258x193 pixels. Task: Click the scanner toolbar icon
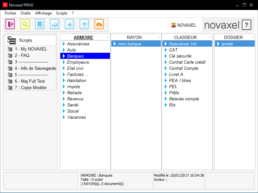pyautogui.click(x=55, y=24)
